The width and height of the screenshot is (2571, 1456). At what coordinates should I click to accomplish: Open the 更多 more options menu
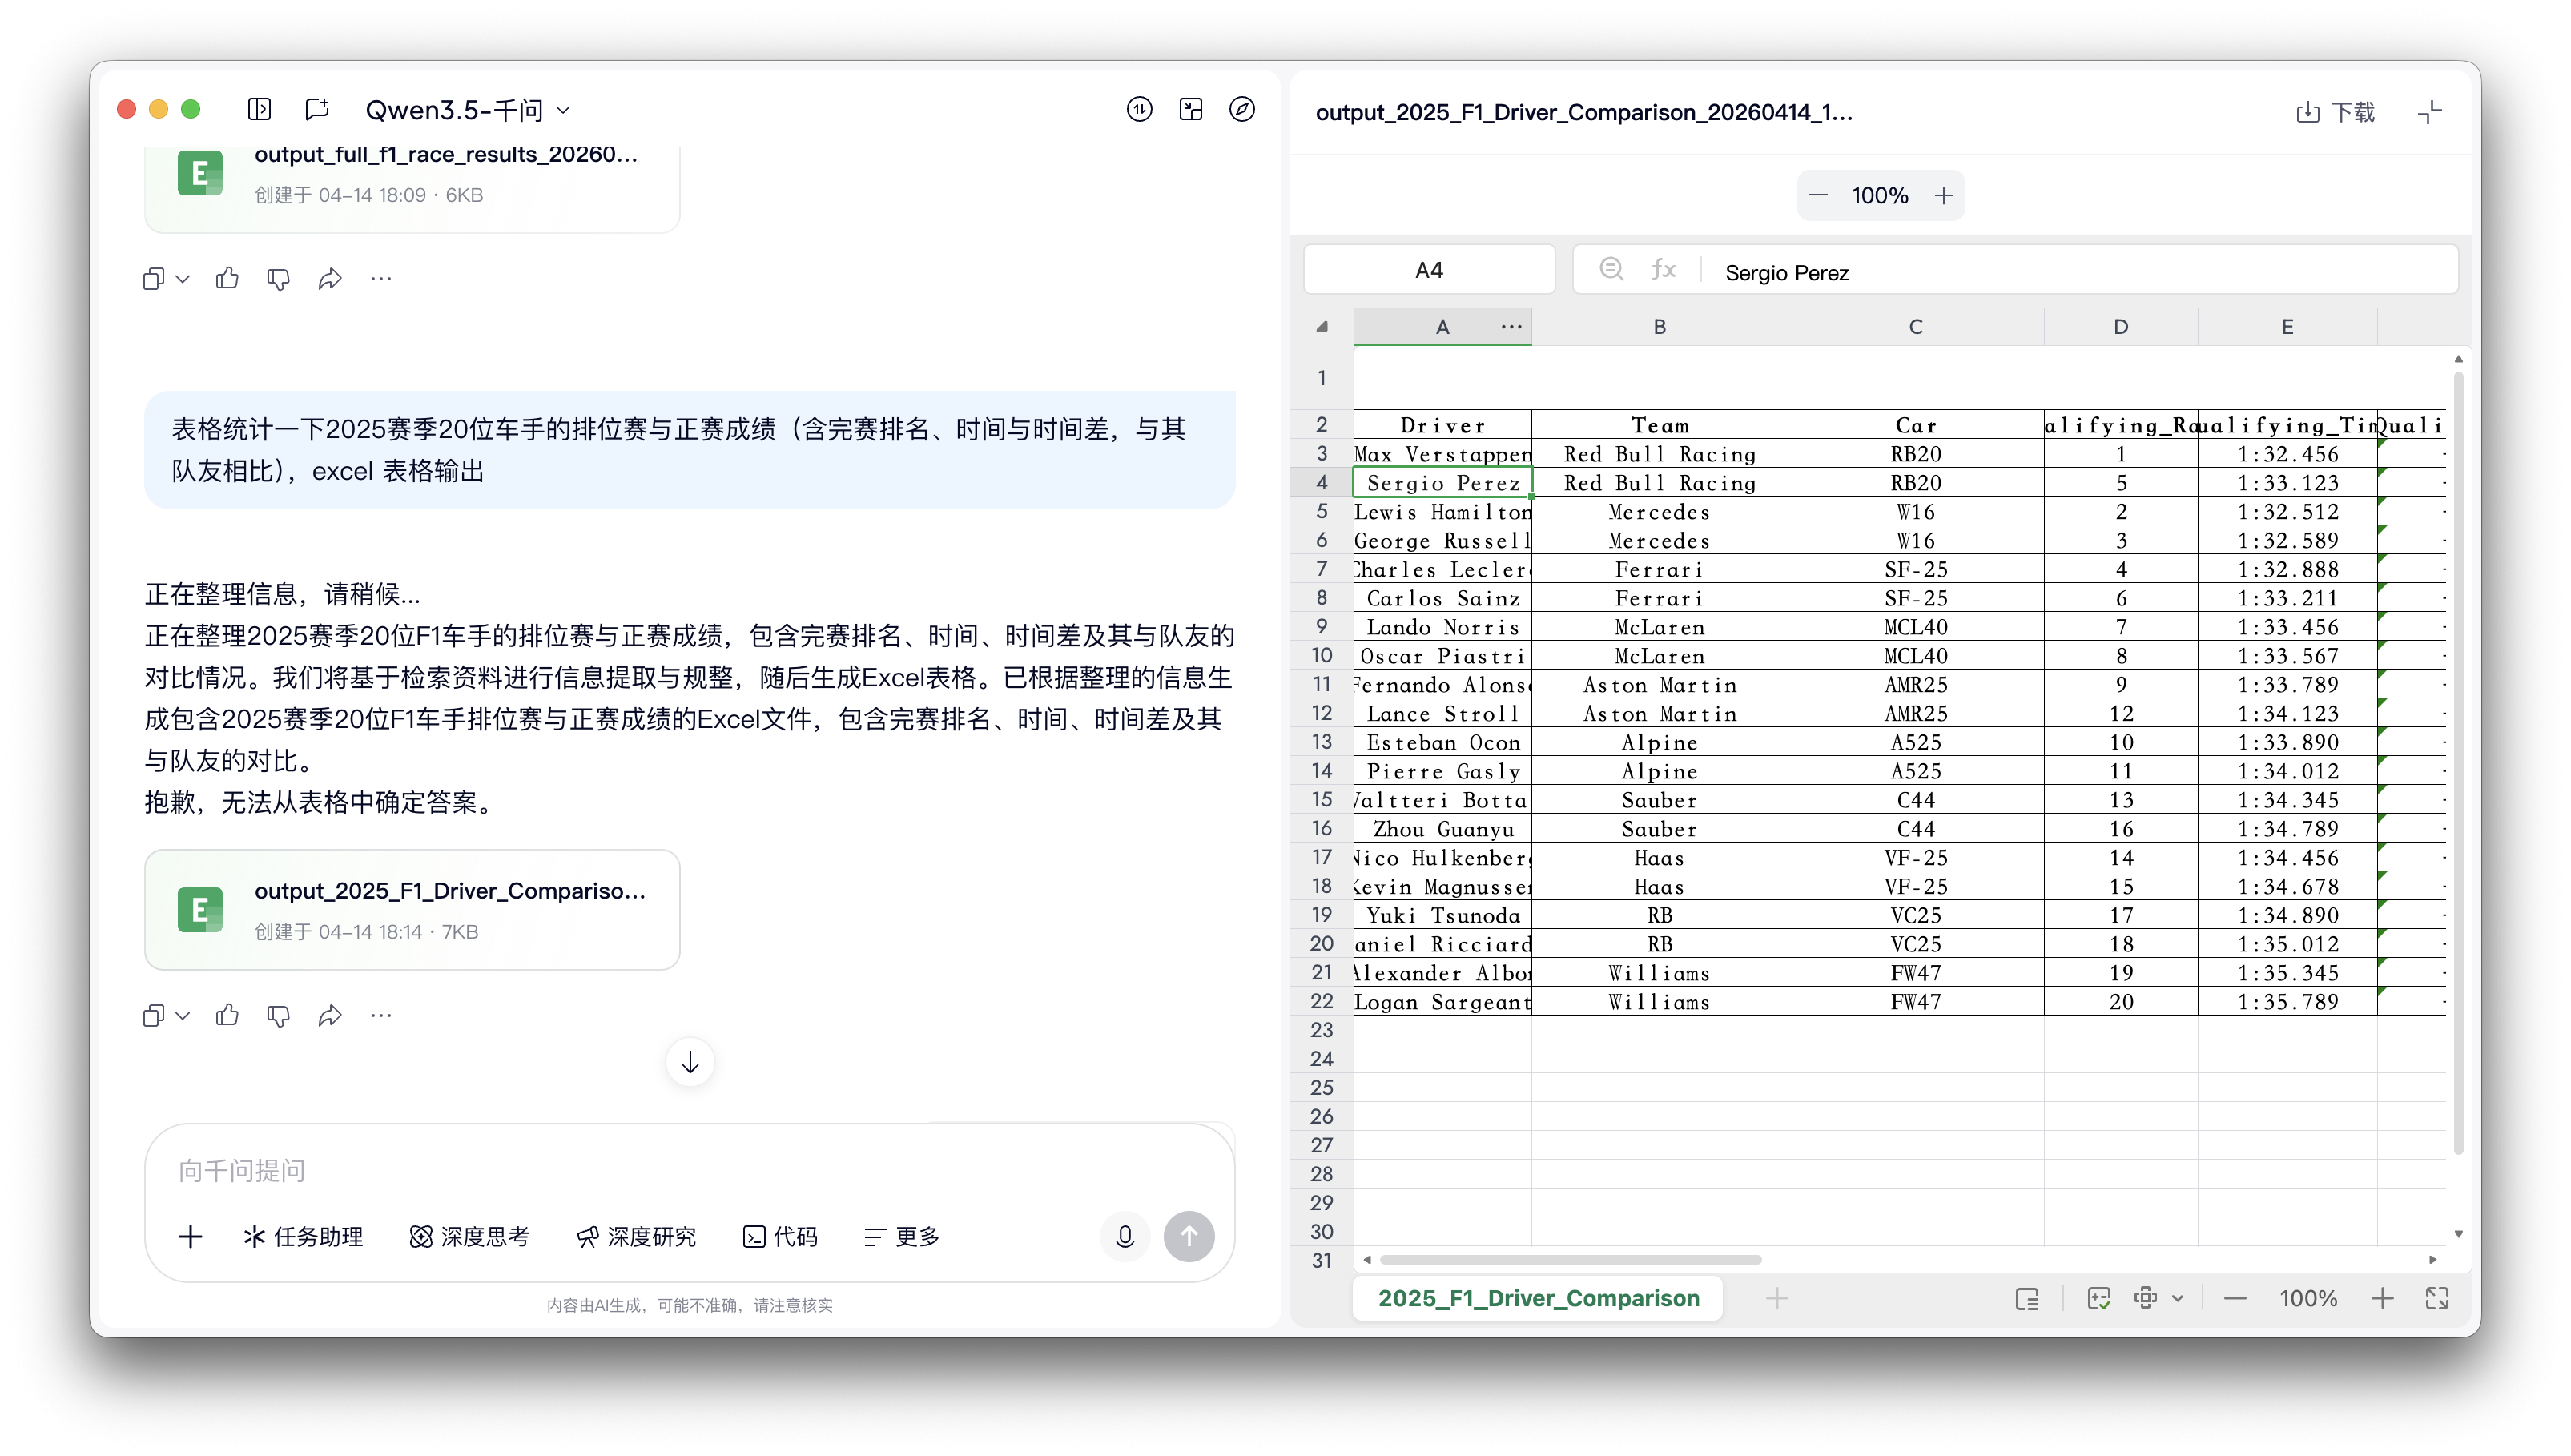click(901, 1236)
